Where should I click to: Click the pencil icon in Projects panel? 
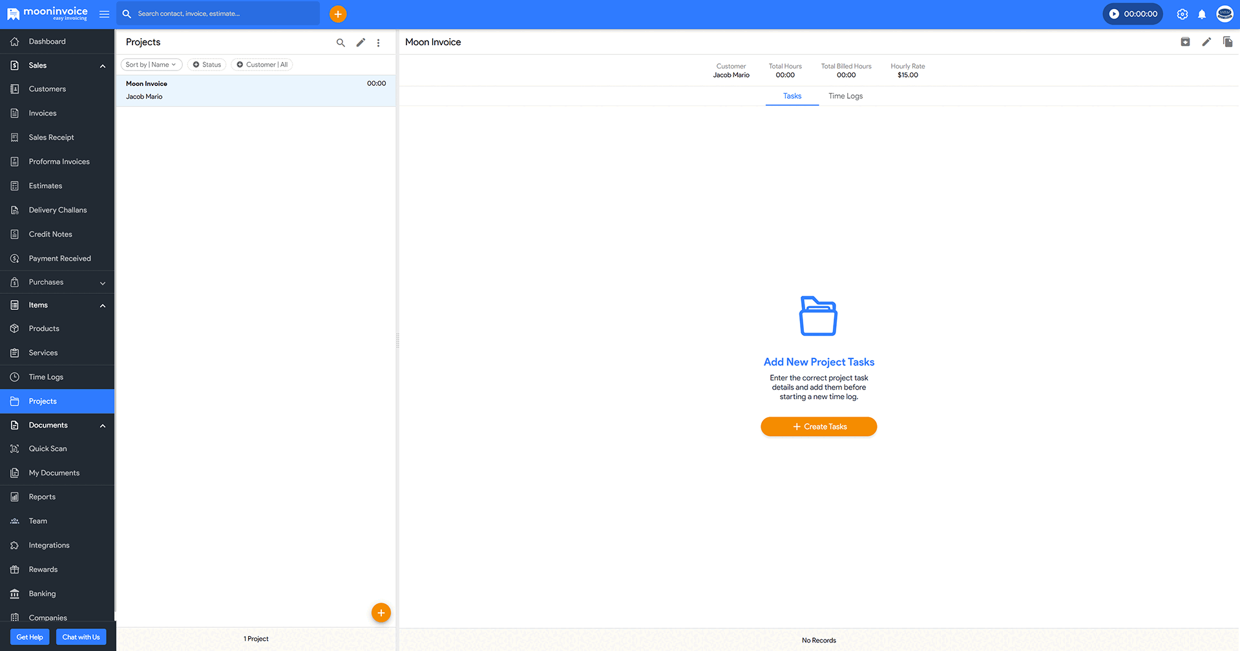click(x=361, y=43)
